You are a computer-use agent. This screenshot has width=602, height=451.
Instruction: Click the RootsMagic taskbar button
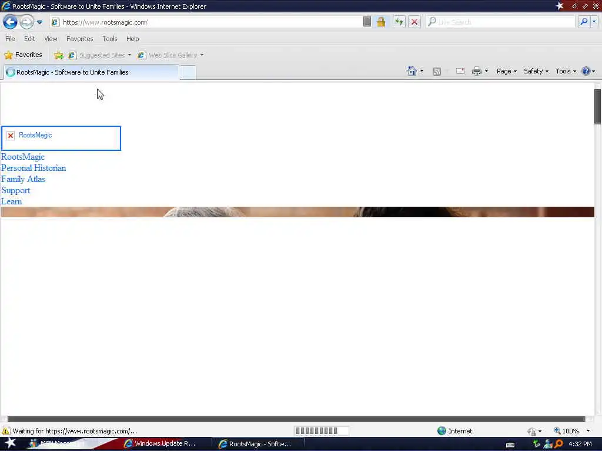(258, 444)
